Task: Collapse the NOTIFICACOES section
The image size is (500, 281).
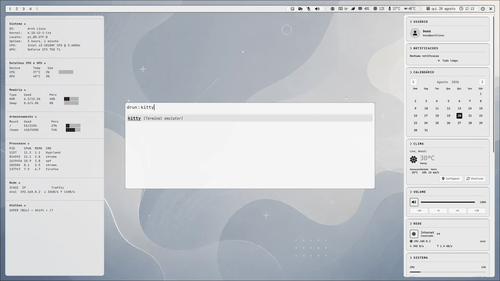Action: [411, 48]
